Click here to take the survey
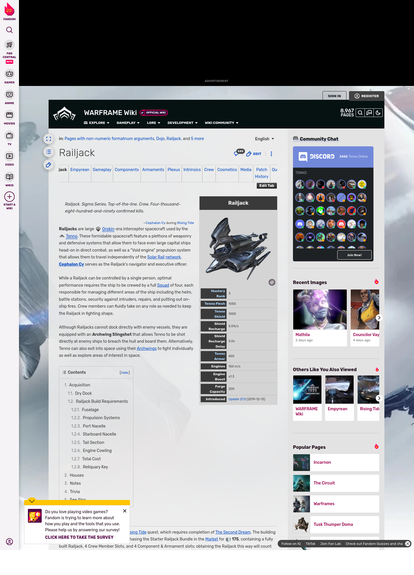Screen dimensions: 414x575 pyautogui.click(x=79, y=537)
